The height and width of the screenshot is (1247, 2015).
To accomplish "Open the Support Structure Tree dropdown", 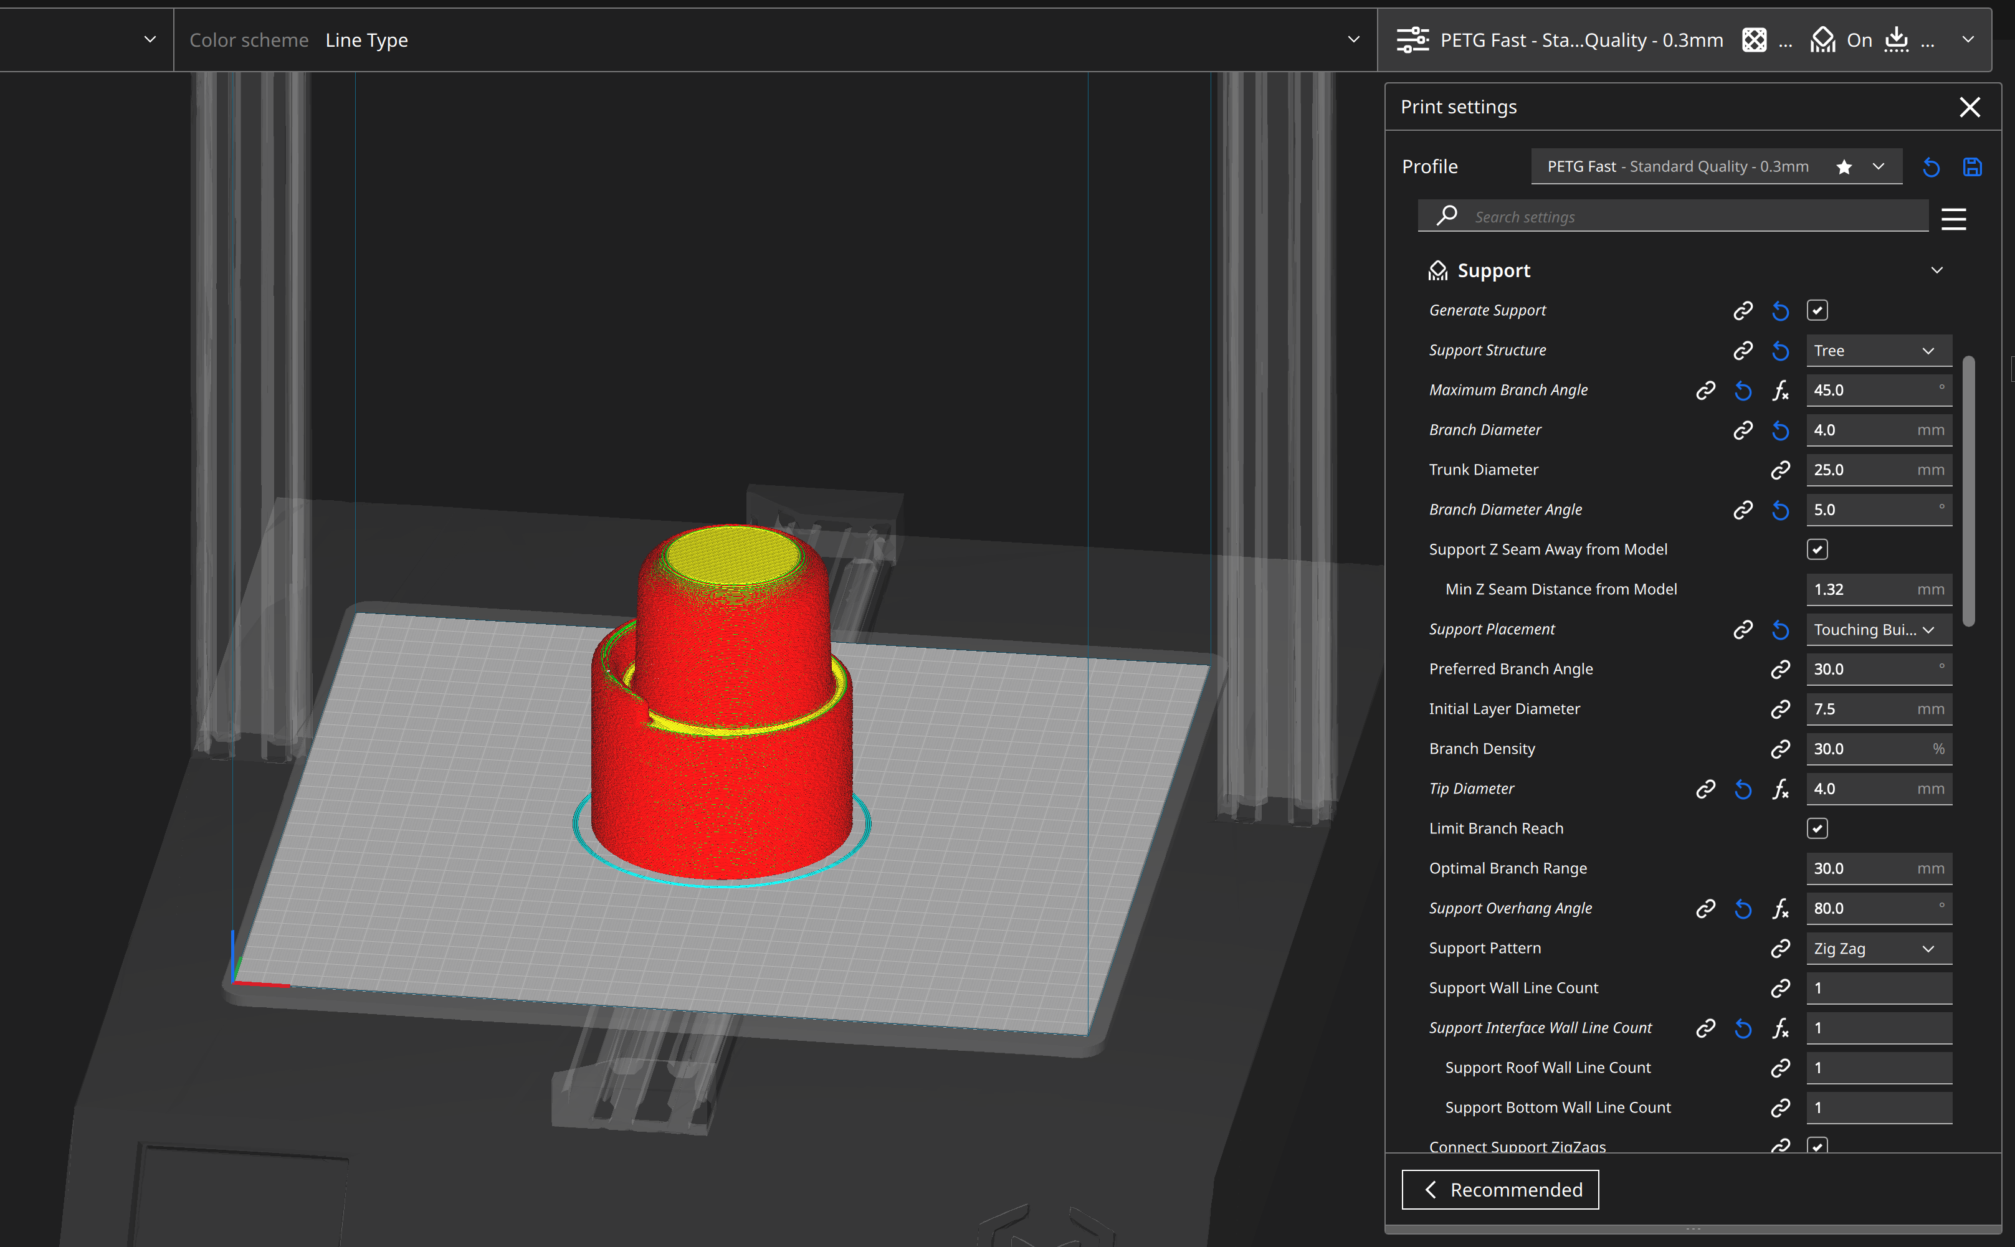I will 1878,351.
